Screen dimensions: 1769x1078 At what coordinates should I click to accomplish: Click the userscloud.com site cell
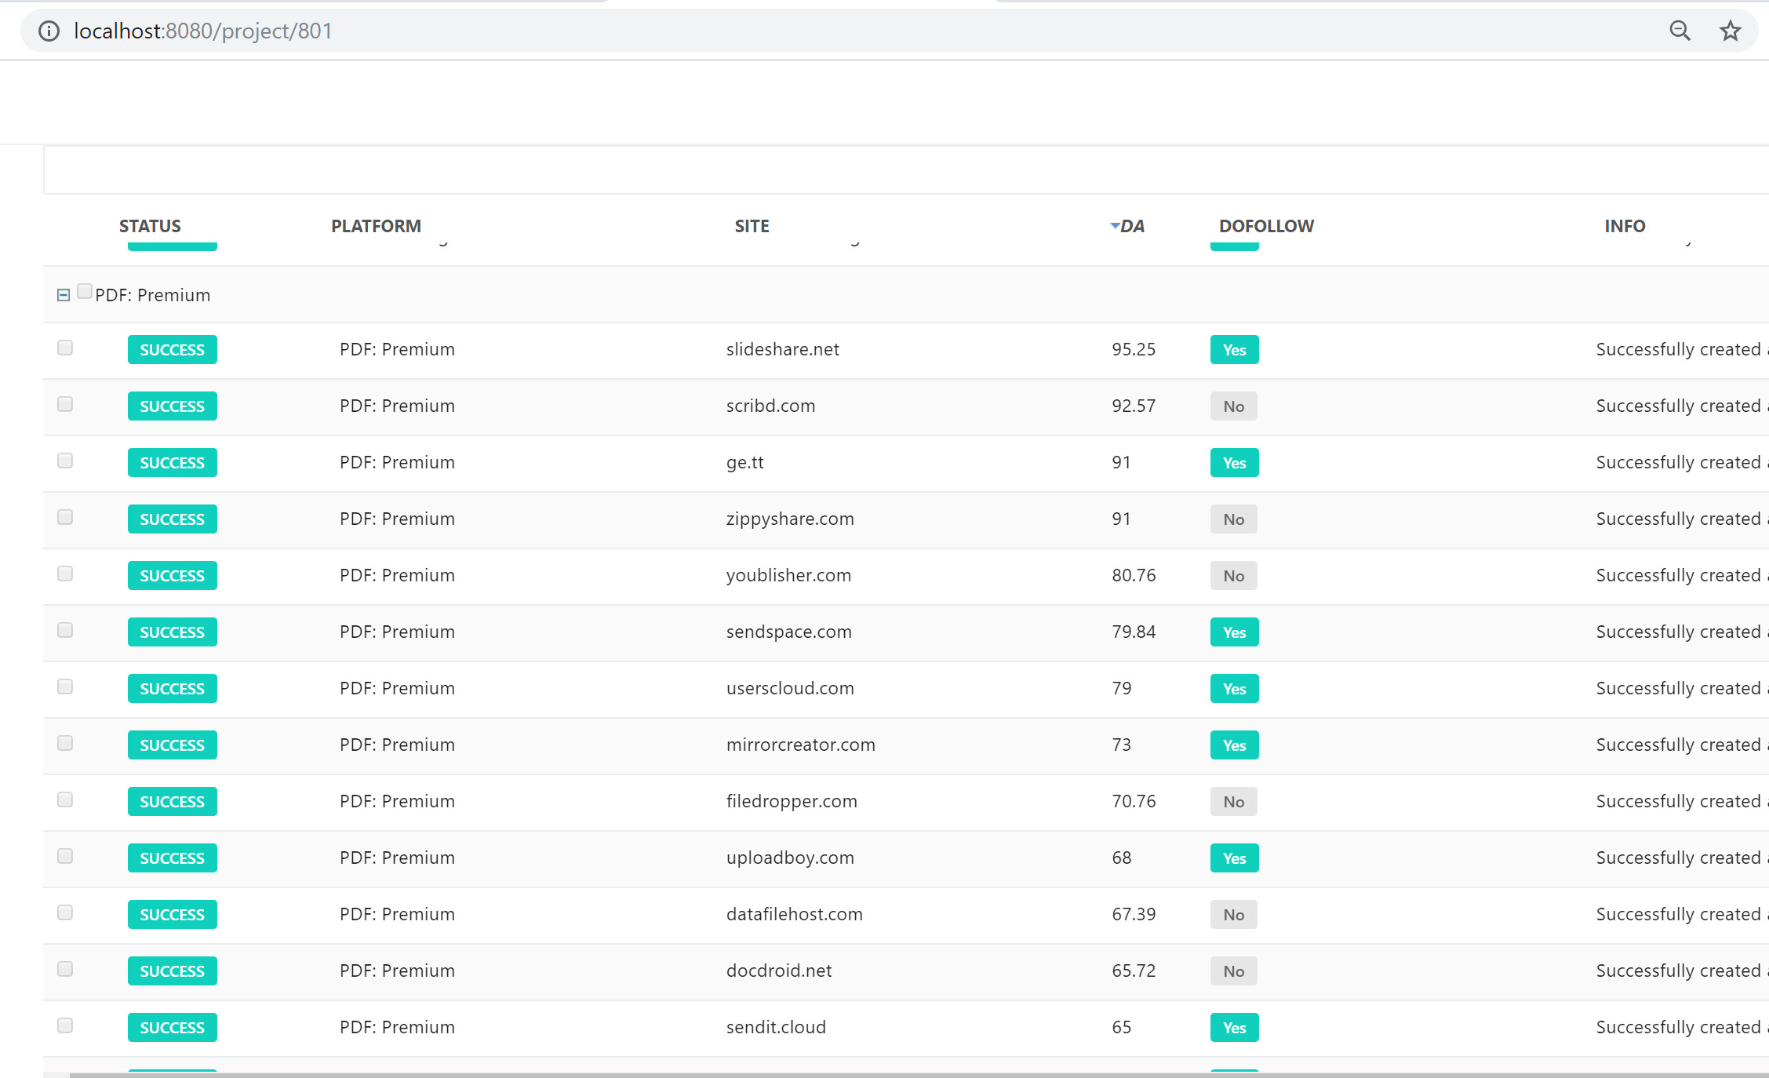pos(790,688)
